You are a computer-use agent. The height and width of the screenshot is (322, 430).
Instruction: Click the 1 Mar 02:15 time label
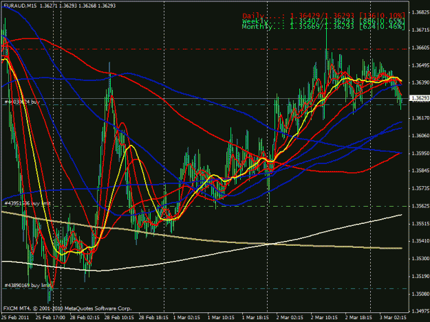tap(186, 318)
